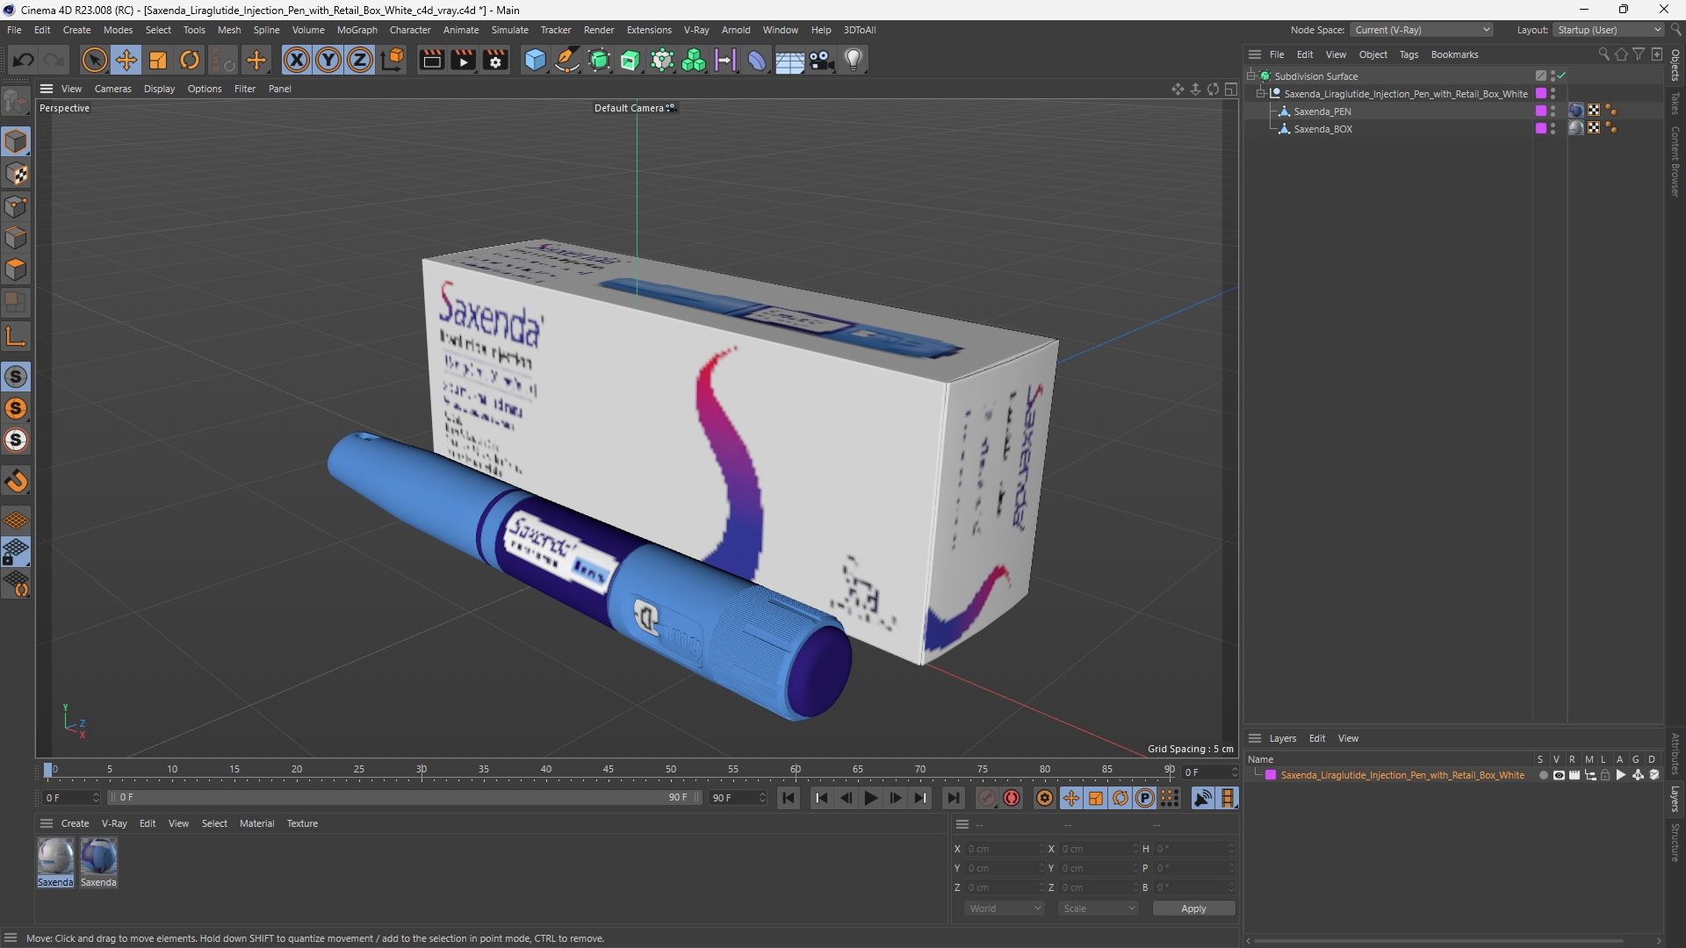Toggle Subdivision Surface enable checkmark
1686x948 pixels.
tap(1562, 76)
